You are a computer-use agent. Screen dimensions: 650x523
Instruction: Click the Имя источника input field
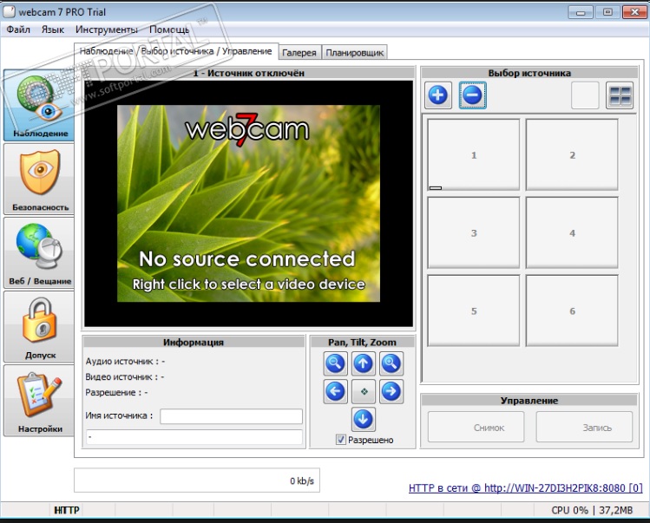pos(231,416)
